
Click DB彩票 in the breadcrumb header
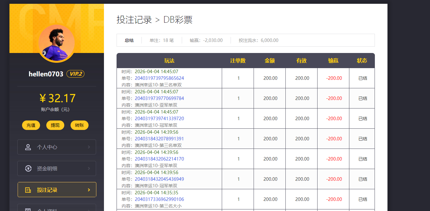click(179, 20)
